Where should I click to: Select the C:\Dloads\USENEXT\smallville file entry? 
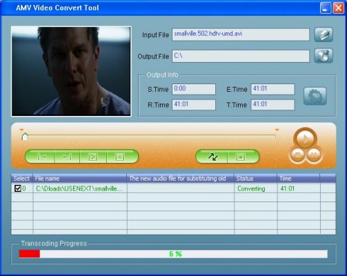click(79, 188)
